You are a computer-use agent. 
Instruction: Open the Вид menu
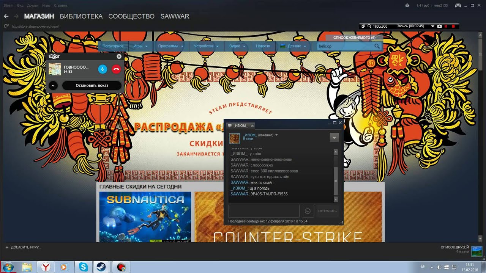tap(20, 6)
